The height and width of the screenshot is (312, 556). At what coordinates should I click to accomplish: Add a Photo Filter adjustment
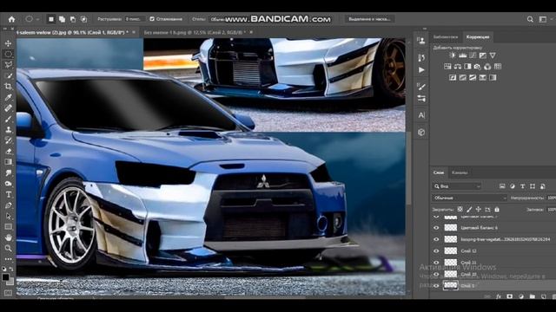click(478, 67)
